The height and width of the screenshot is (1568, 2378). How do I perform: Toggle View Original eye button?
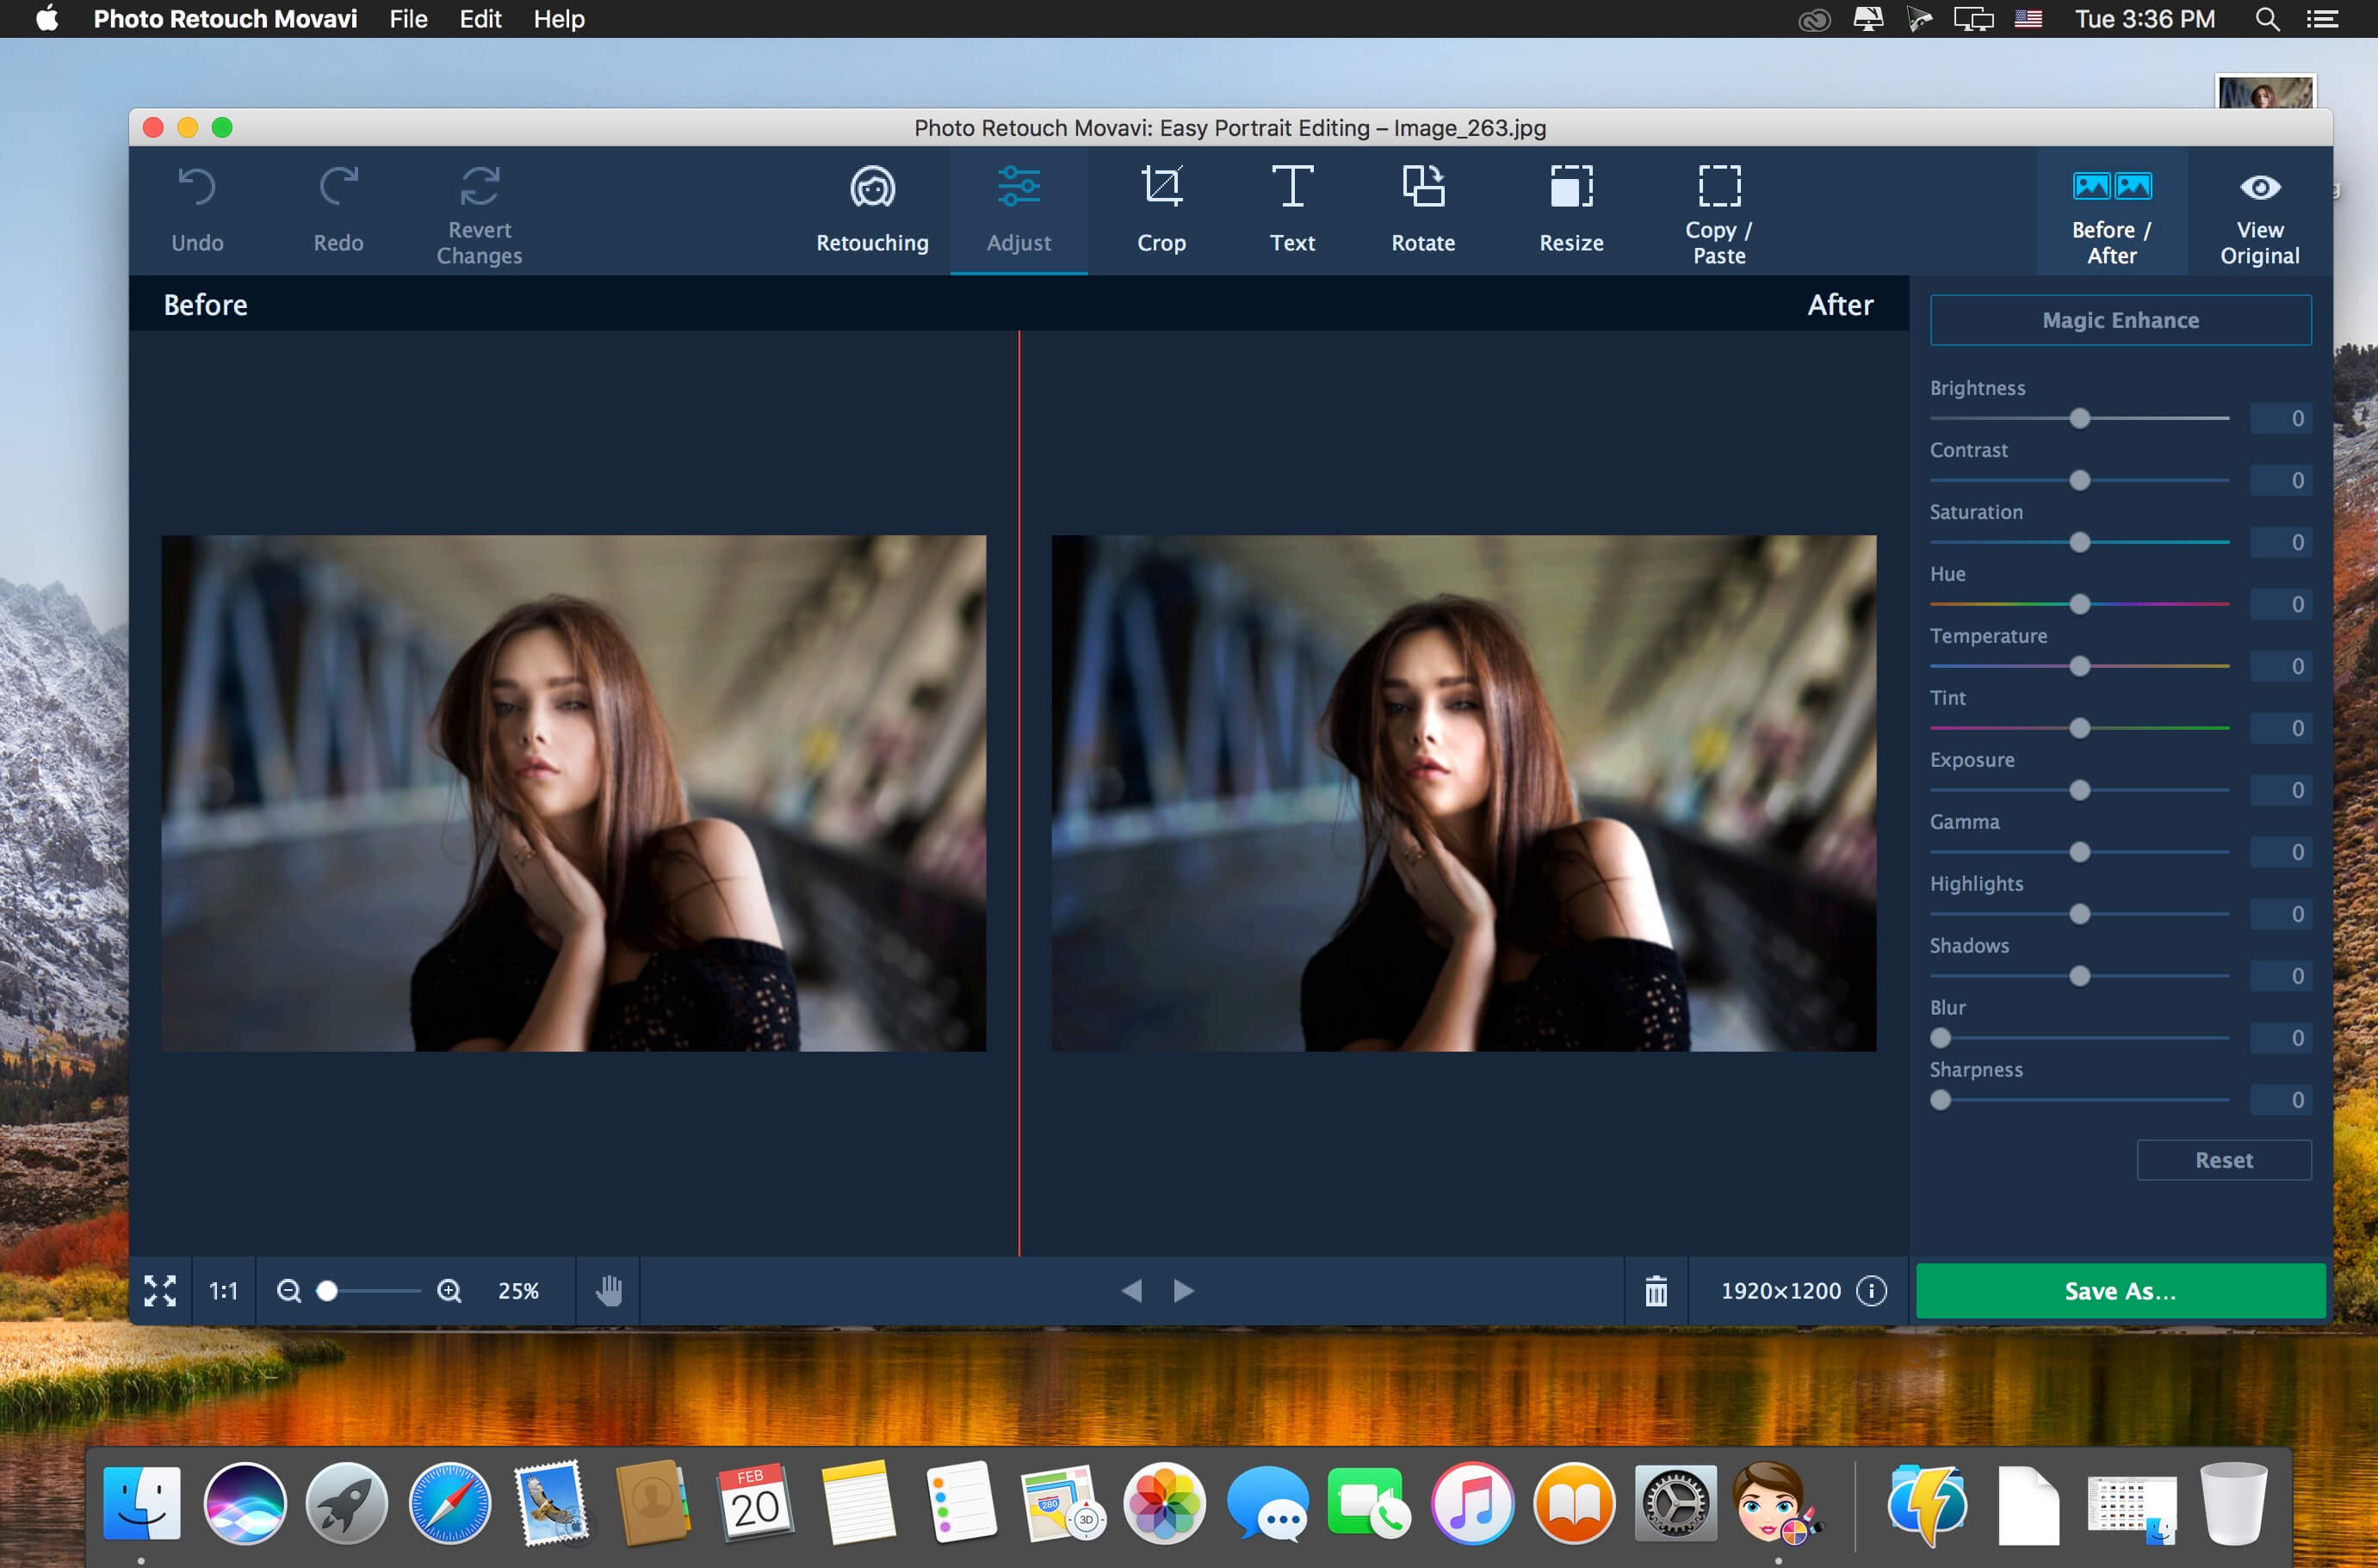[2259, 211]
